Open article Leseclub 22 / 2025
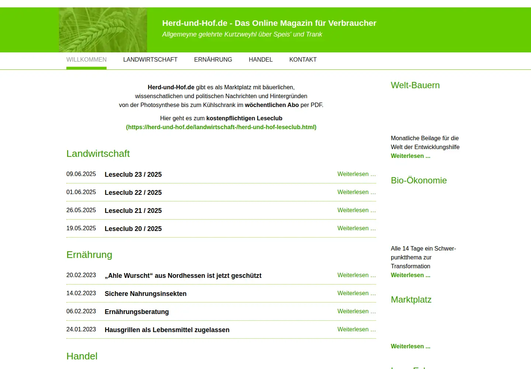 (x=133, y=193)
